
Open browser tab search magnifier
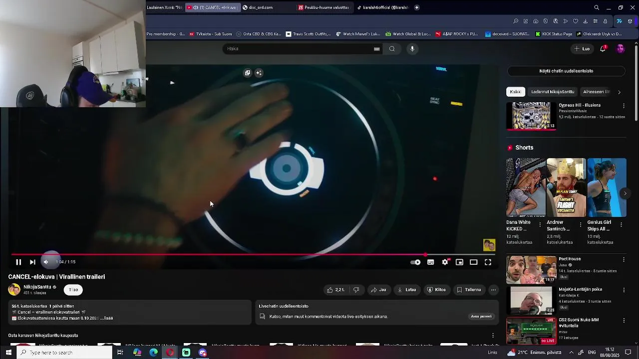point(597,7)
